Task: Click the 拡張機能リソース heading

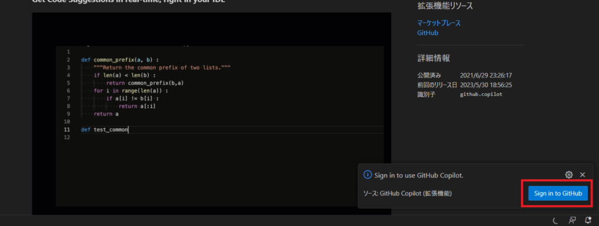Action: tap(445, 6)
